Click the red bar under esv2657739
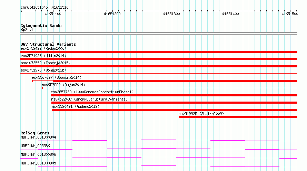The height and width of the screenshot is (171, 307). point(174,95)
